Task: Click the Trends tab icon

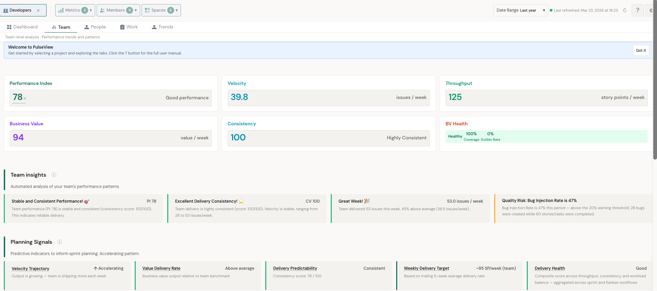Action: [154, 27]
